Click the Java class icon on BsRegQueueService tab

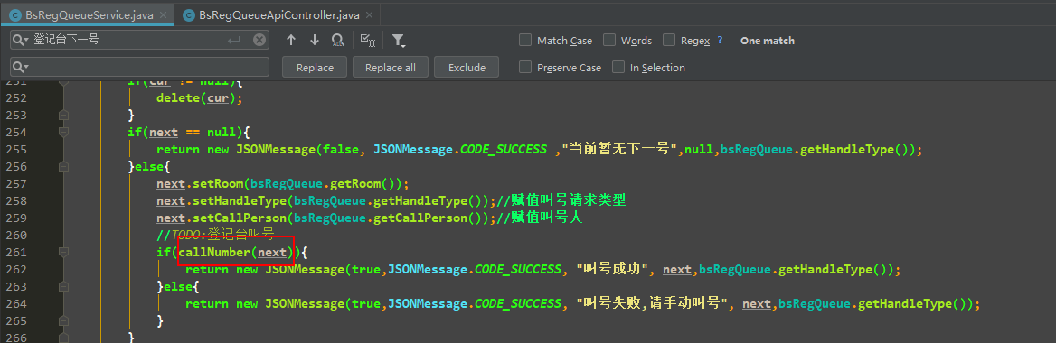point(14,15)
